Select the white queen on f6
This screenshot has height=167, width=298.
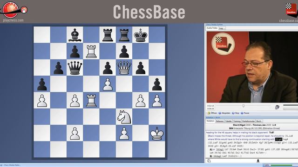[124, 68]
